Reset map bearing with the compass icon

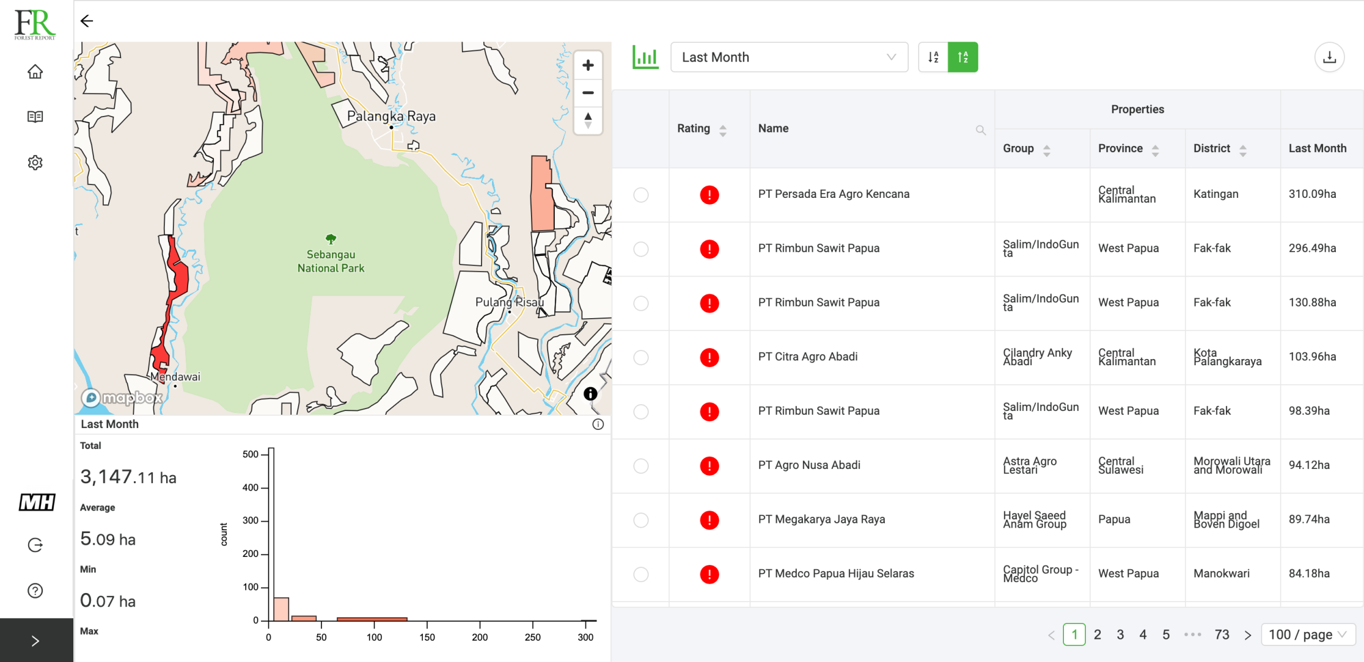click(x=587, y=121)
